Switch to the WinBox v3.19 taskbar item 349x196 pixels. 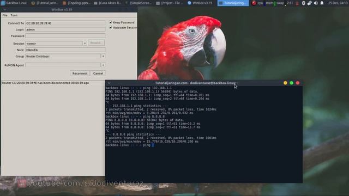(200, 3)
